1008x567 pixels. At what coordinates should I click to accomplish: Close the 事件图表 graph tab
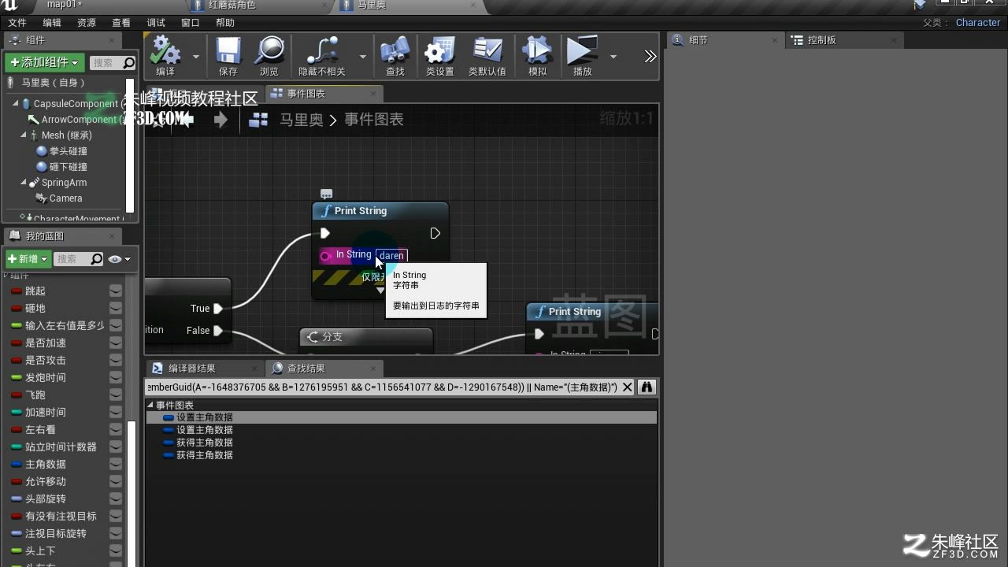pos(373,94)
